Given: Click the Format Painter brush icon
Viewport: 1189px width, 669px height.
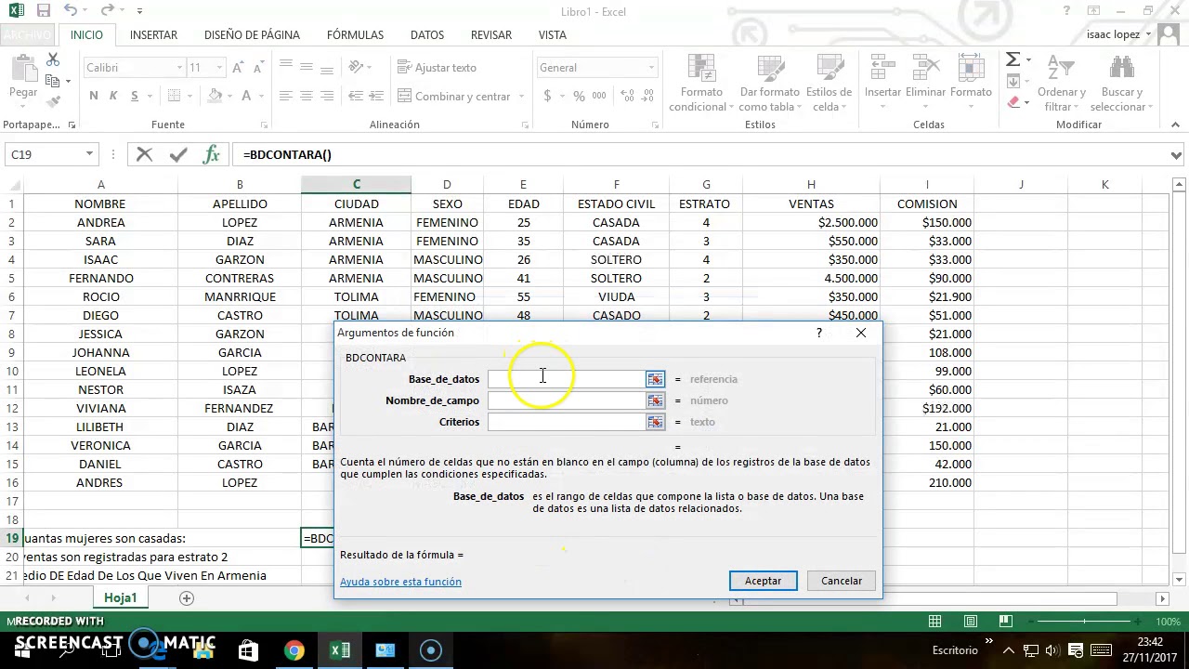Looking at the screenshot, I should click(53, 102).
